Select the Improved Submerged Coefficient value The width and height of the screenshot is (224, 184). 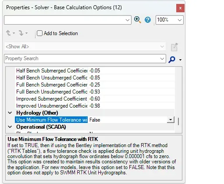click(95, 99)
